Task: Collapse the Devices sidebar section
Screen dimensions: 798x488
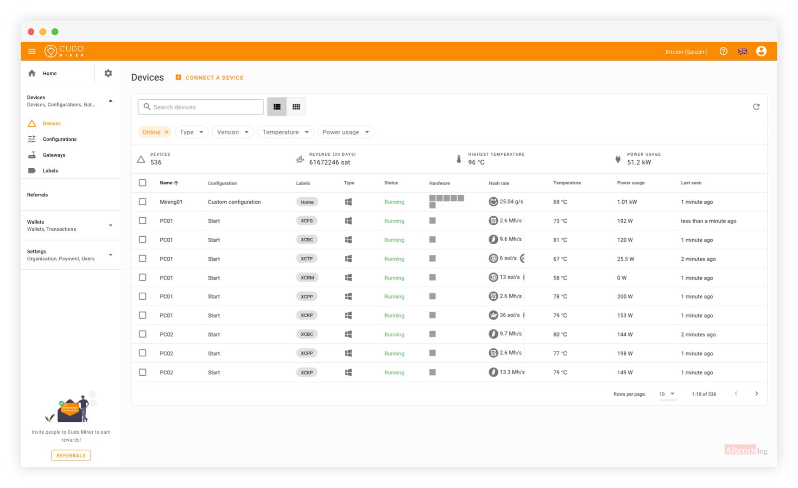Action: (x=71, y=101)
